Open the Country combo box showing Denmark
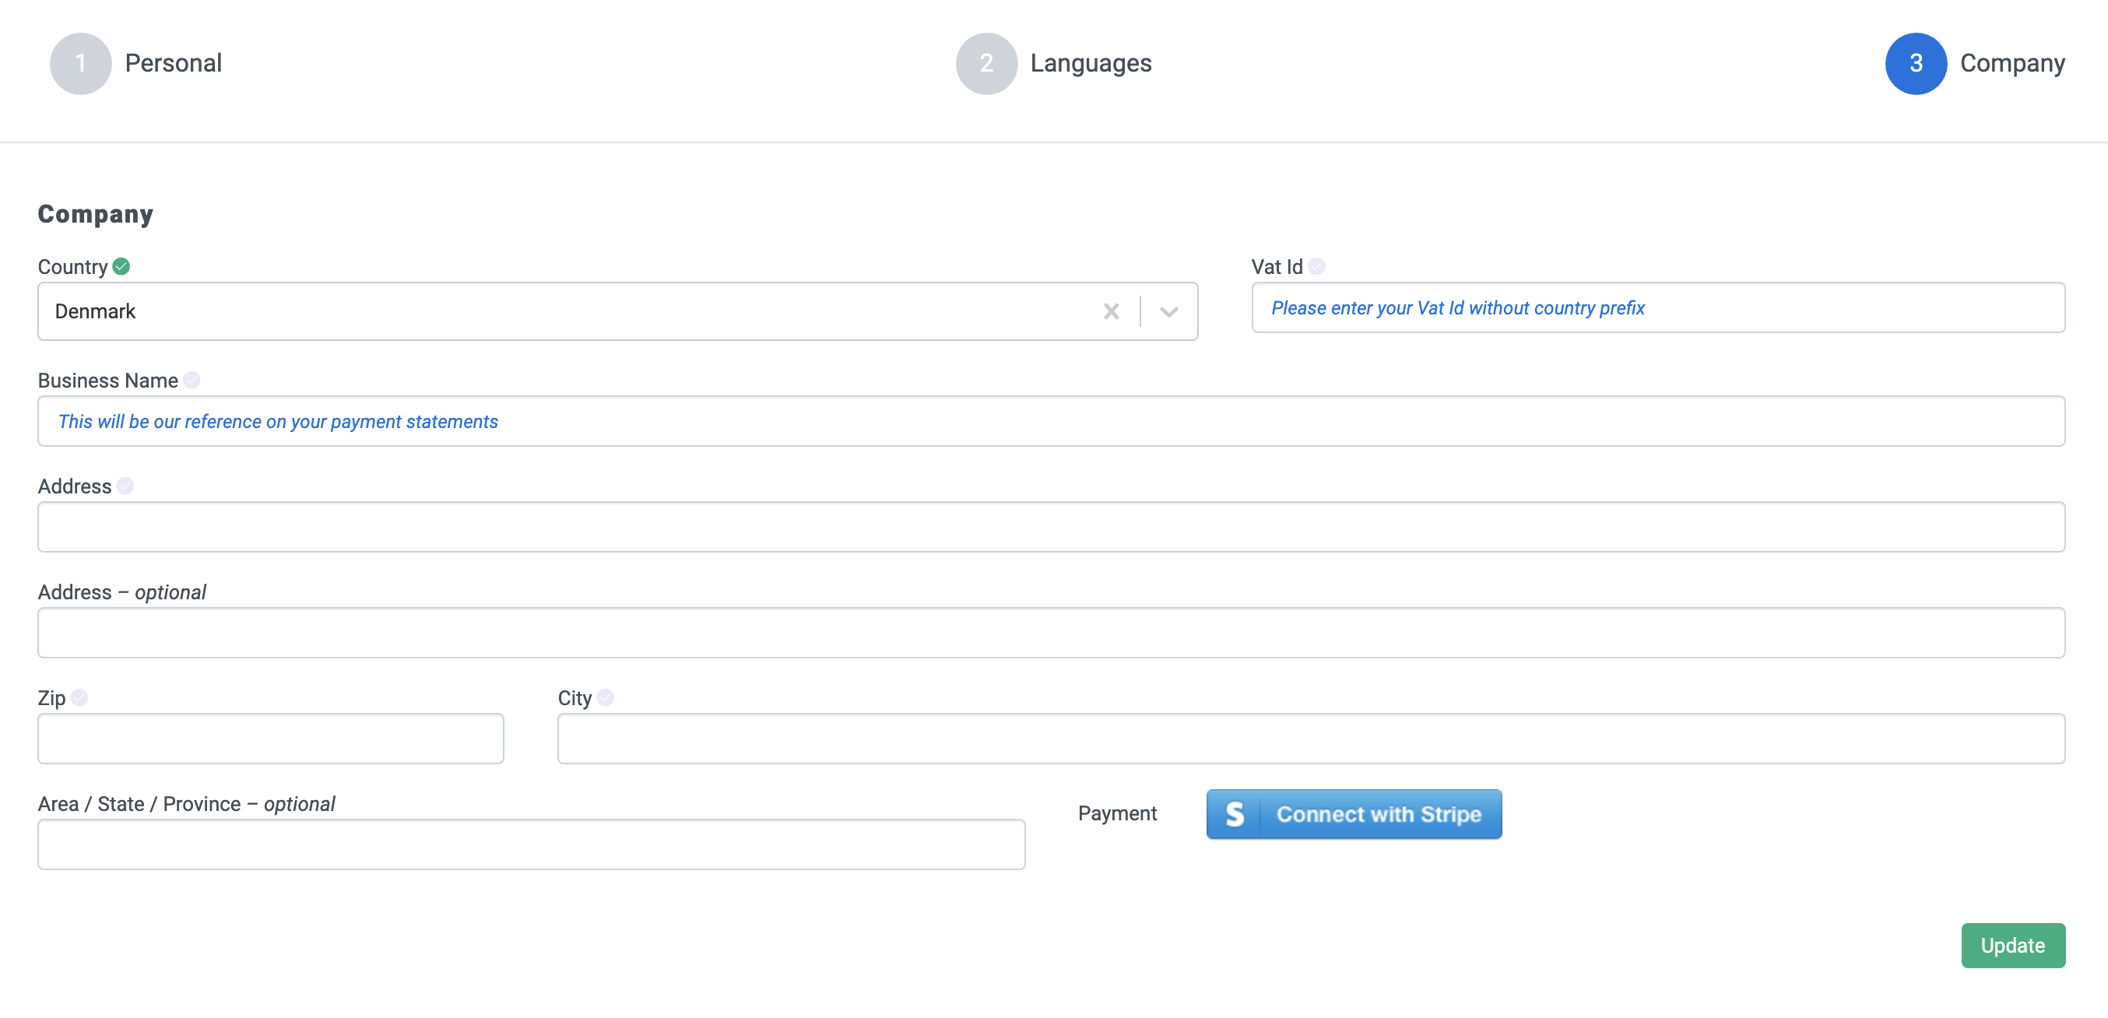Viewport: 2108px width, 1018px height. click(x=573, y=312)
